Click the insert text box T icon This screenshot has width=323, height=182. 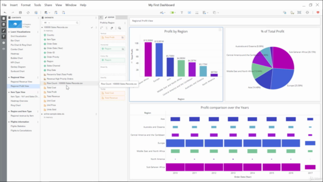pyautogui.click(x=182, y=13)
